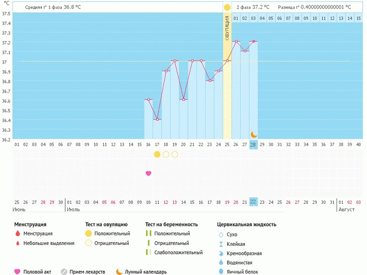Click the Небольшие выделения legend label
Viewport: 367px width, 275px height.
pyautogui.click(x=51, y=243)
